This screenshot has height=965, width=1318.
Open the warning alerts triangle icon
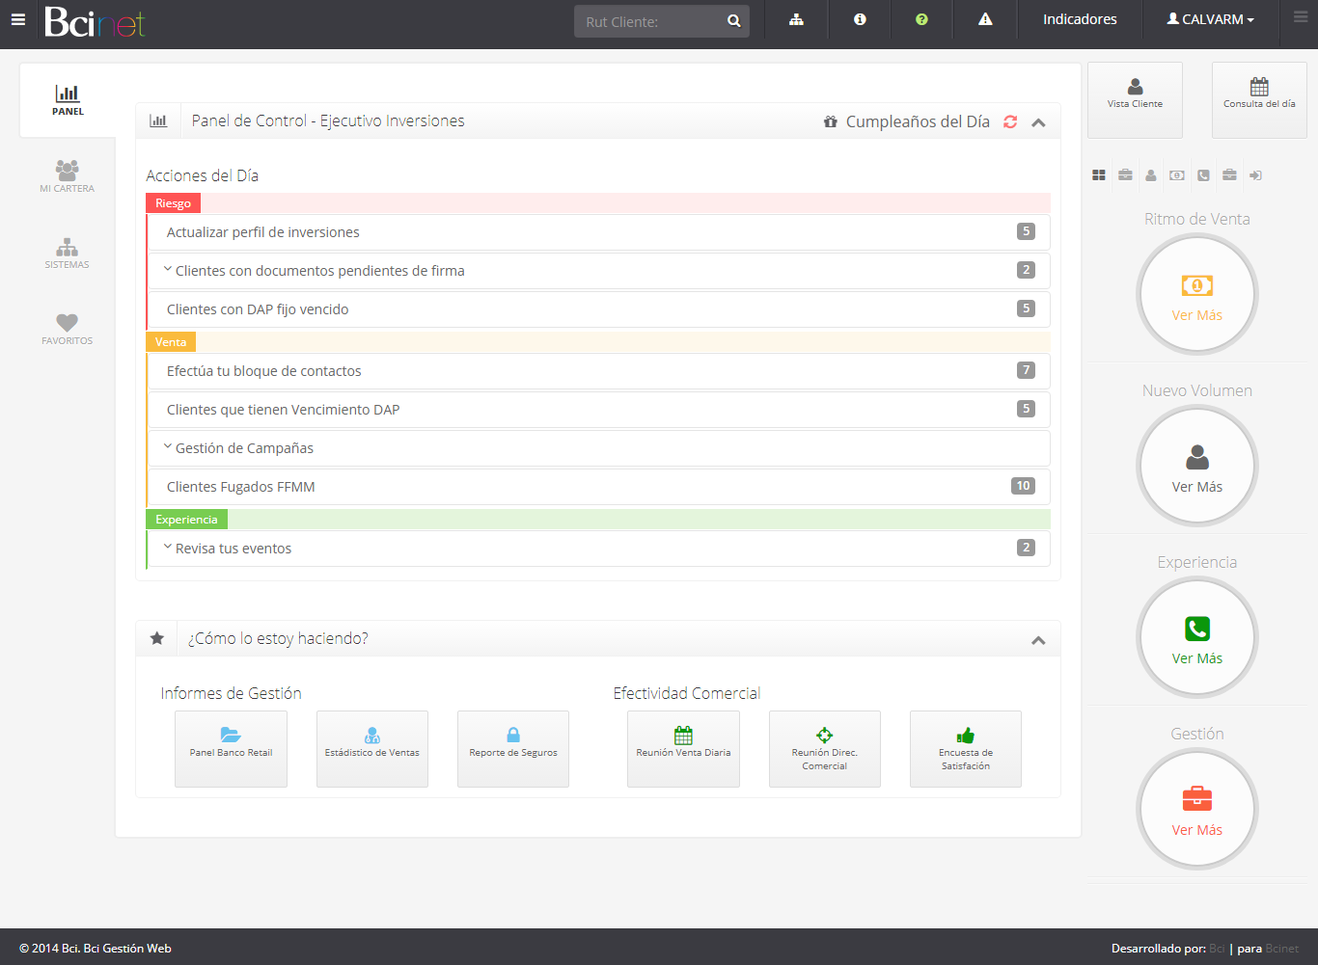pos(985,19)
